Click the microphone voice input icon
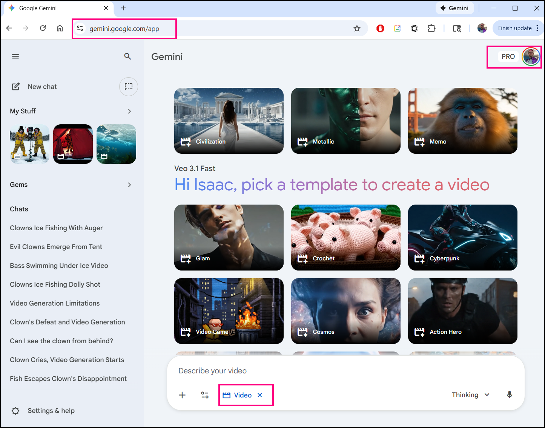This screenshot has width=545, height=428. 509,394
